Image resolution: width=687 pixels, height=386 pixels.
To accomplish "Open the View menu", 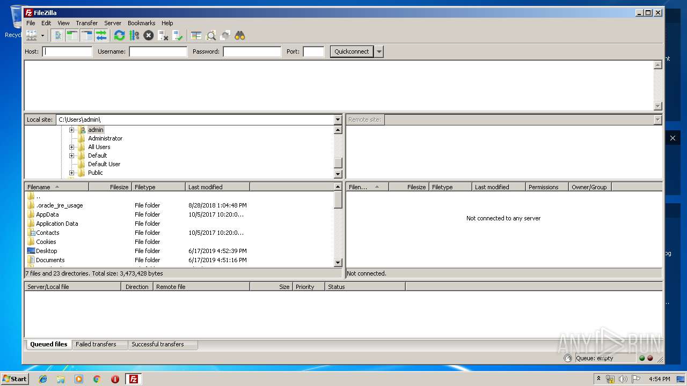I will click(x=63, y=23).
